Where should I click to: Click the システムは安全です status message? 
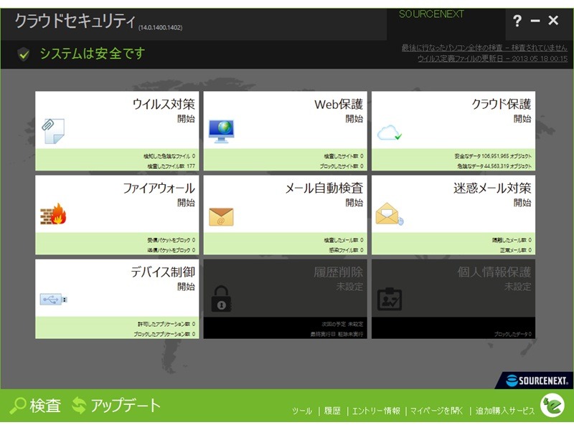click(93, 54)
